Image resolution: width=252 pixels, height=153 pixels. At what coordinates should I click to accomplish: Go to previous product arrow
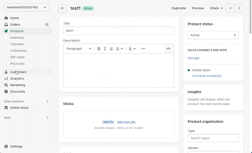(231, 8)
